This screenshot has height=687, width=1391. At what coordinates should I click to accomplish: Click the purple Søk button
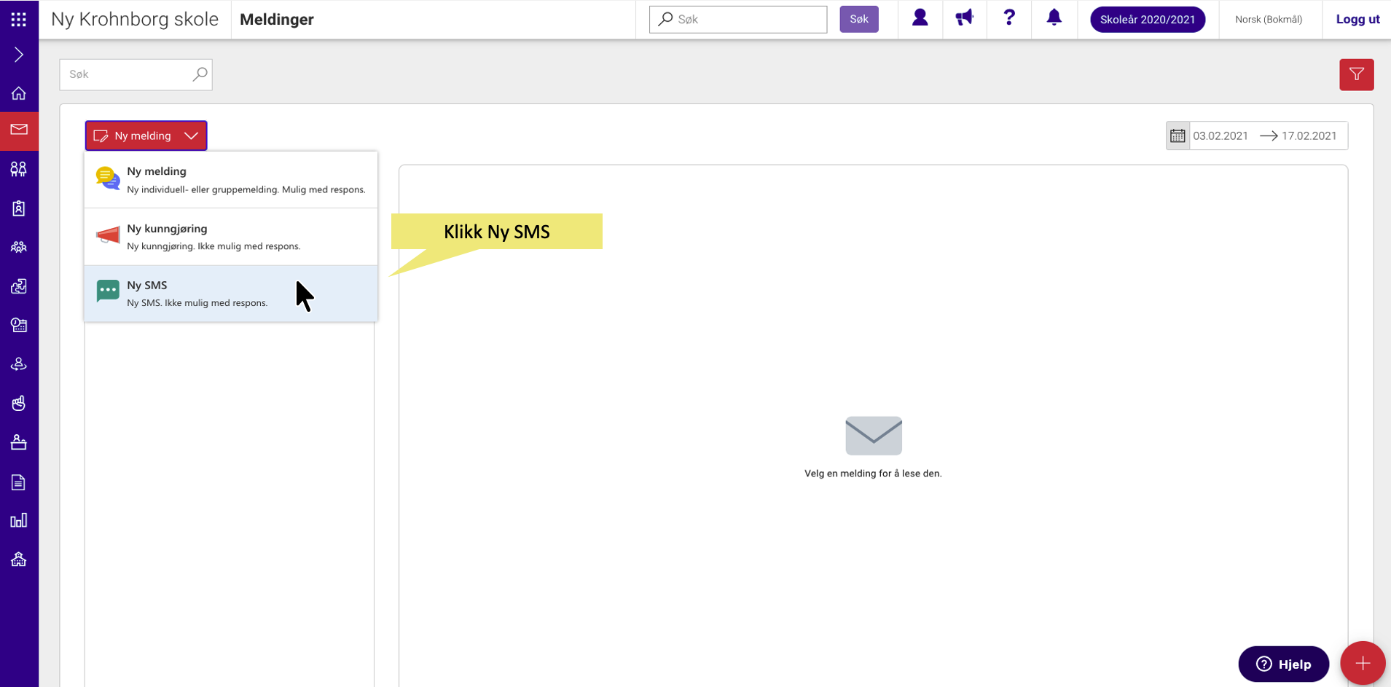point(859,19)
